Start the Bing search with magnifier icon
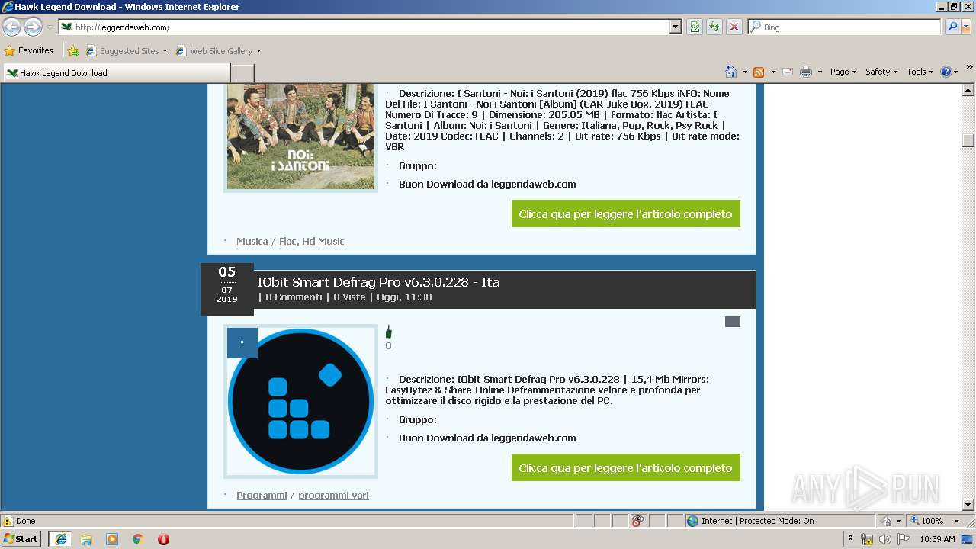Image resolution: width=976 pixels, height=549 pixels. click(952, 27)
